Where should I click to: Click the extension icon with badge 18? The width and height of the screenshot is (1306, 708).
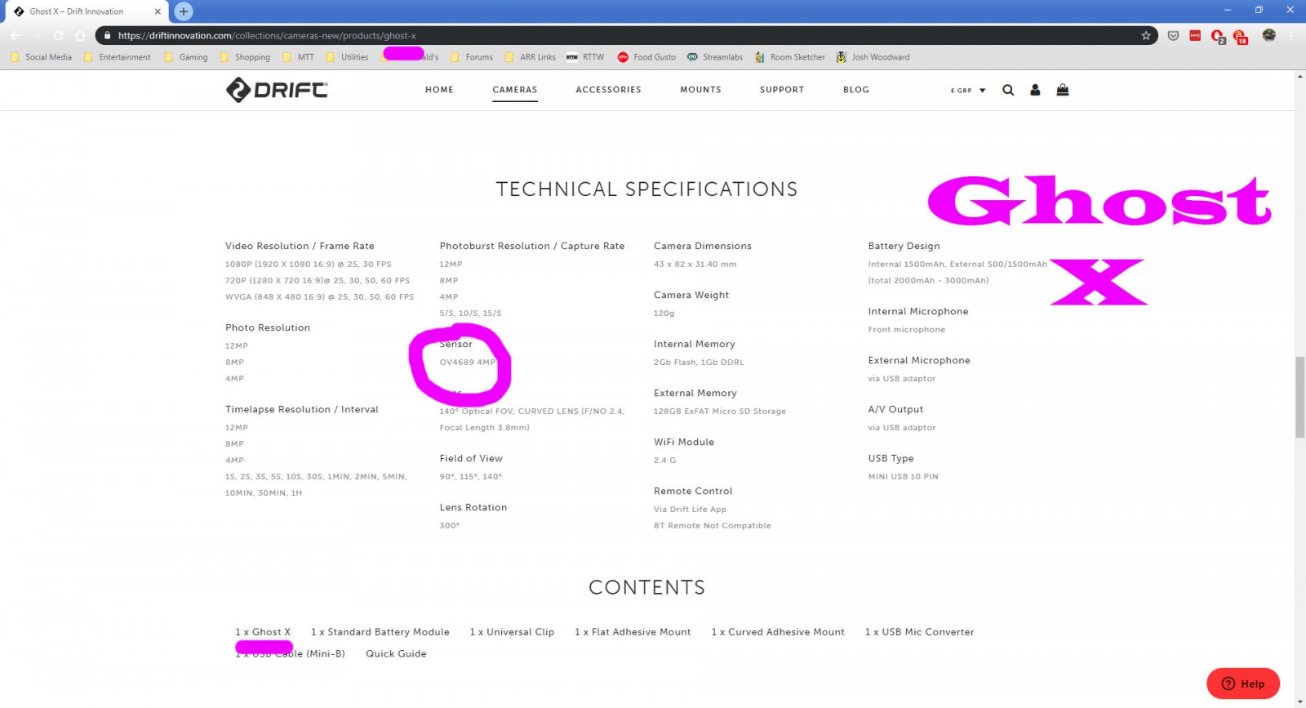click(1241, 37)
